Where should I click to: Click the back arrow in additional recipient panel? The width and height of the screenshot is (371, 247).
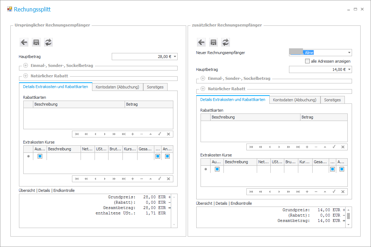point(201,42)
